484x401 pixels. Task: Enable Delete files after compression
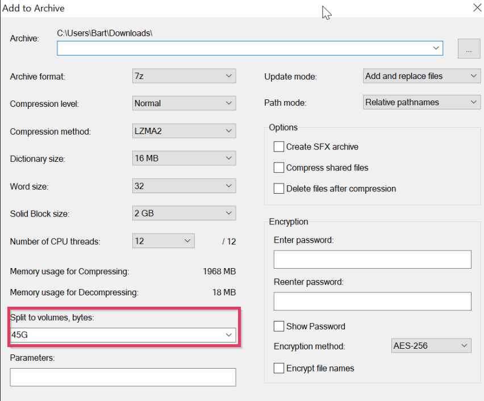pyautogui.click(x=279, y=189)
